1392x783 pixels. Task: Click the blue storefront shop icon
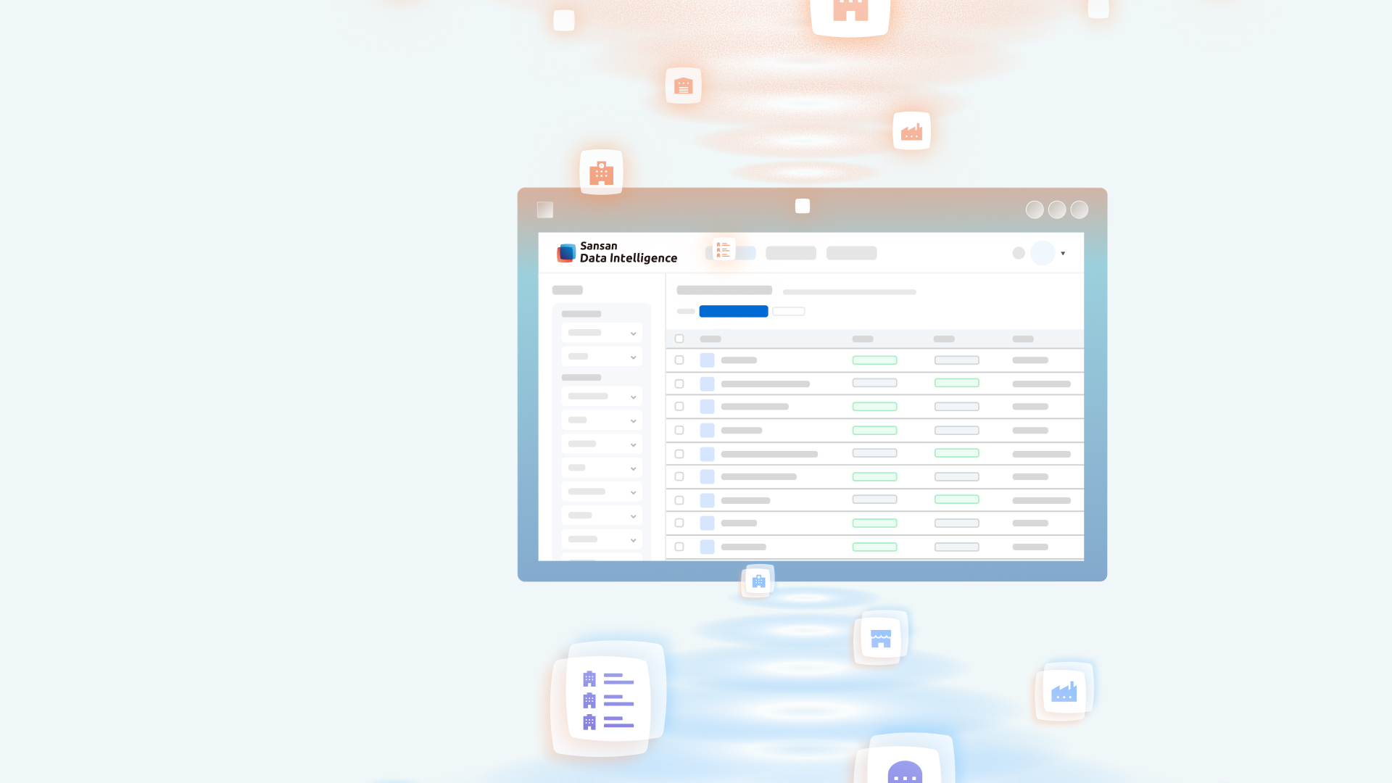pos(880,638)
